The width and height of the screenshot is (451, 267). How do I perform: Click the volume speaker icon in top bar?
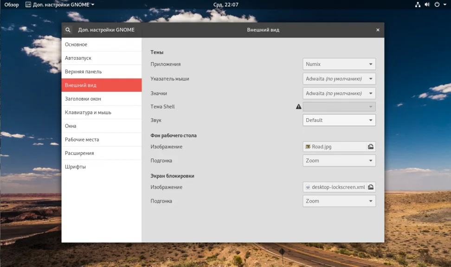[x=427, y=5]
